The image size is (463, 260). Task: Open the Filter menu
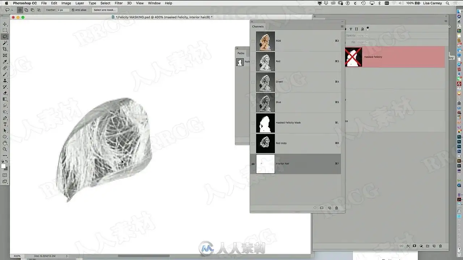[x=119, y=3]
